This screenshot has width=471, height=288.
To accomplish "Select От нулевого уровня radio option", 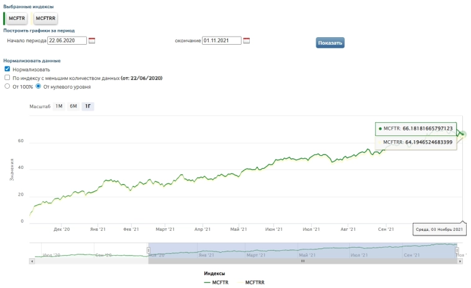I will [x=38, y=87].
